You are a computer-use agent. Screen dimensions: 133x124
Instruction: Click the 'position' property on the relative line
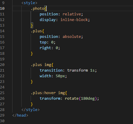49,14
